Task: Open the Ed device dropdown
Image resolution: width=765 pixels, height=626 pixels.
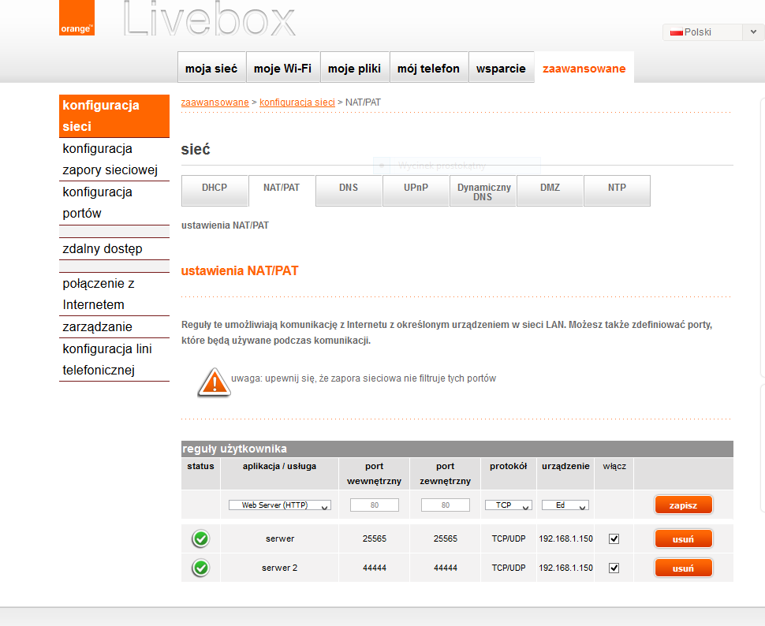Action: click(x=565, y=505)
